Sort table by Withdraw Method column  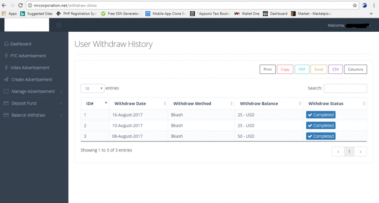tap(201, 104)
